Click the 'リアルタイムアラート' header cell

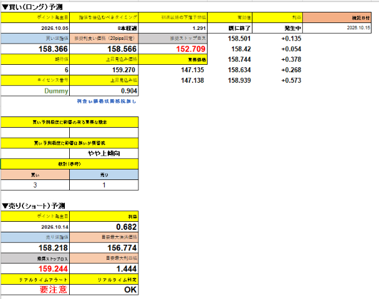[x=35, y=279]
